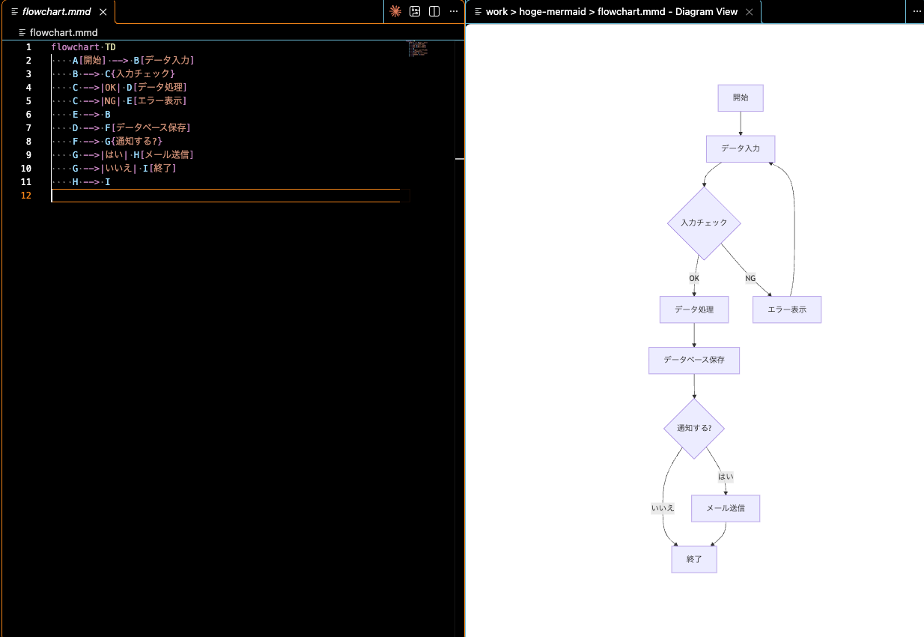Open the diagram preview icon in editor toolbar
924x637 pixels.
[415, 11]
